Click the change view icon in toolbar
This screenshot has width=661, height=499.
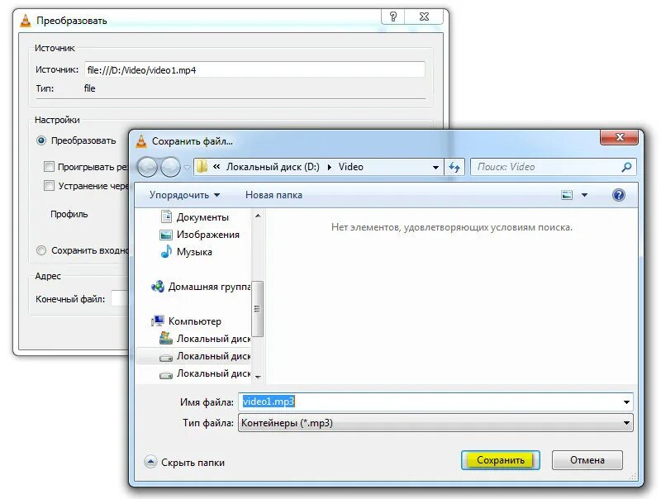click(x=567, y=195)
